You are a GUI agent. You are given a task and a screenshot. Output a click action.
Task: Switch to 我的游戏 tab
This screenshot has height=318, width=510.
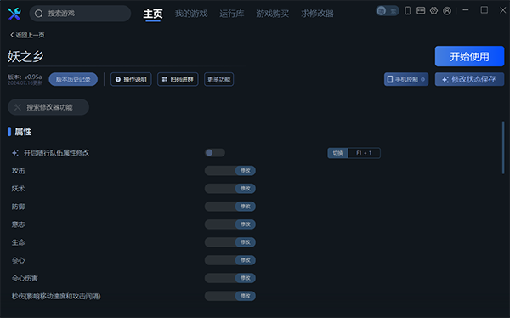[191, 14]
